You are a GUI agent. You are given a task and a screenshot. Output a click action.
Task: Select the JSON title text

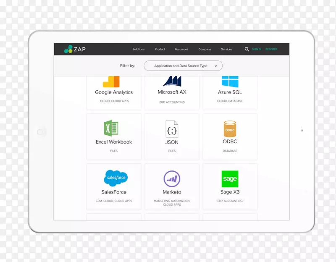pos(172,142)
